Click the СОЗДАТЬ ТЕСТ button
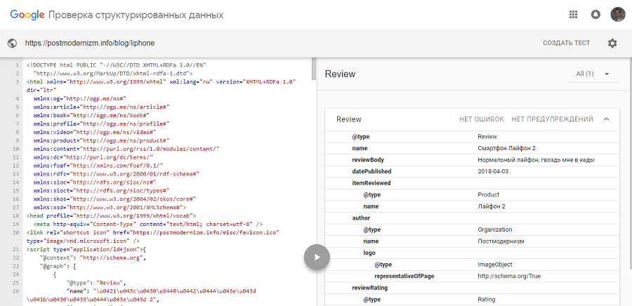Viewport: 632px width, 306px height. 566,43
